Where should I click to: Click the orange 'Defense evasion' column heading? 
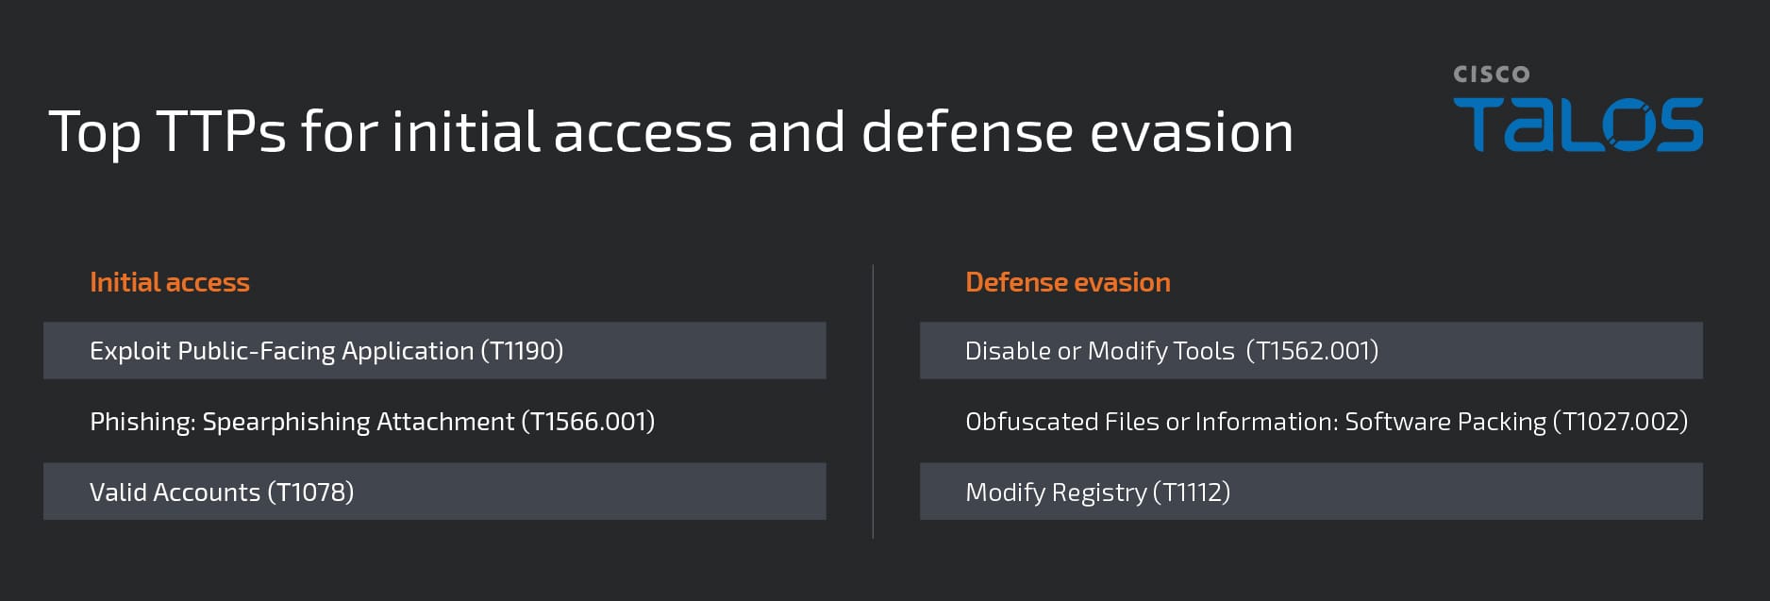point(1067,282)
